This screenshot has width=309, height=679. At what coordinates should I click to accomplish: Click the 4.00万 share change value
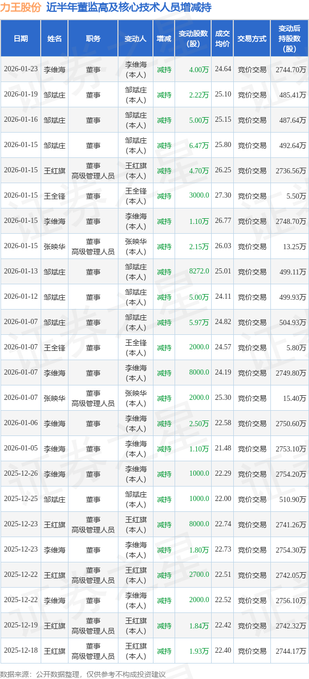tap(199, 69)
